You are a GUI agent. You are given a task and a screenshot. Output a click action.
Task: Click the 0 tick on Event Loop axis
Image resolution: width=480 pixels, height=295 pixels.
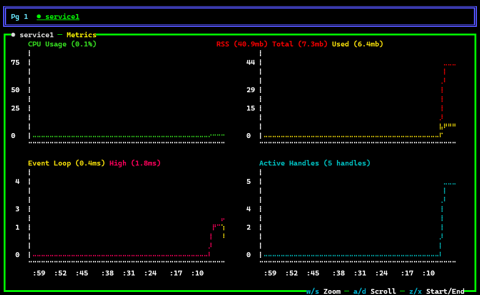(x=18, y=255)
